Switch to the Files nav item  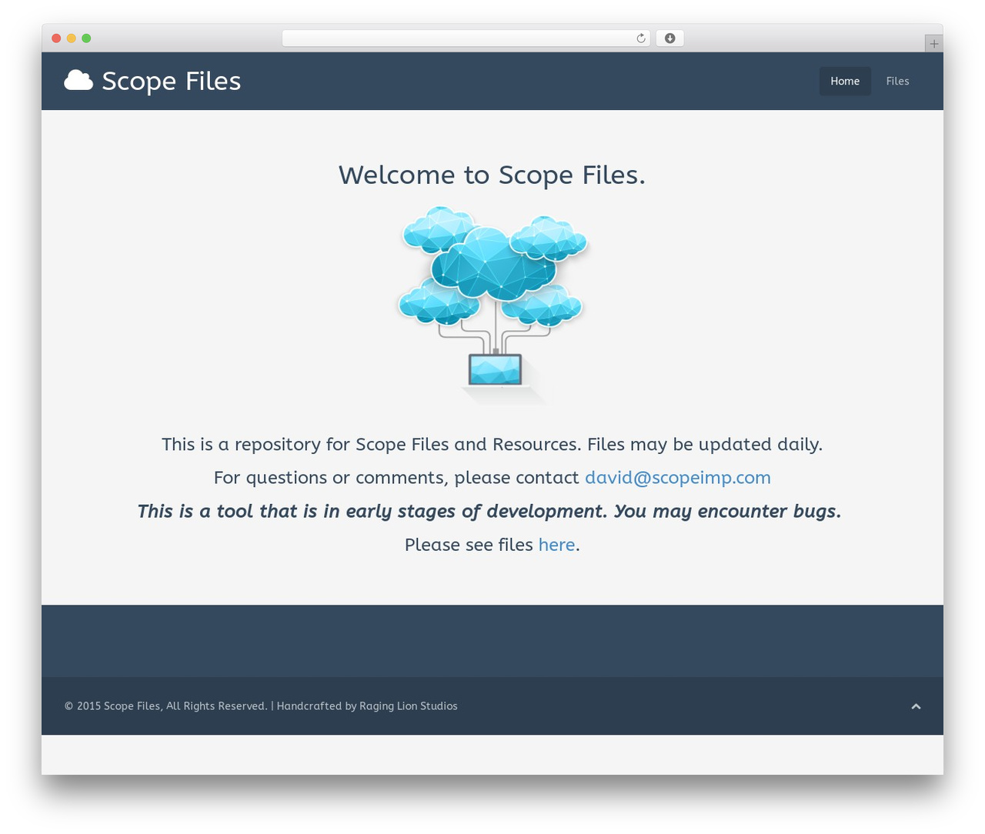[x=897, y=81]
